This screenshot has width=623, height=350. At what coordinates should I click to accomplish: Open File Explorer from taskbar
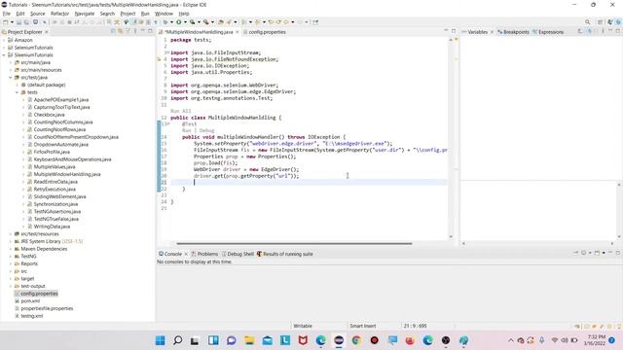click(x=249, y=340)
